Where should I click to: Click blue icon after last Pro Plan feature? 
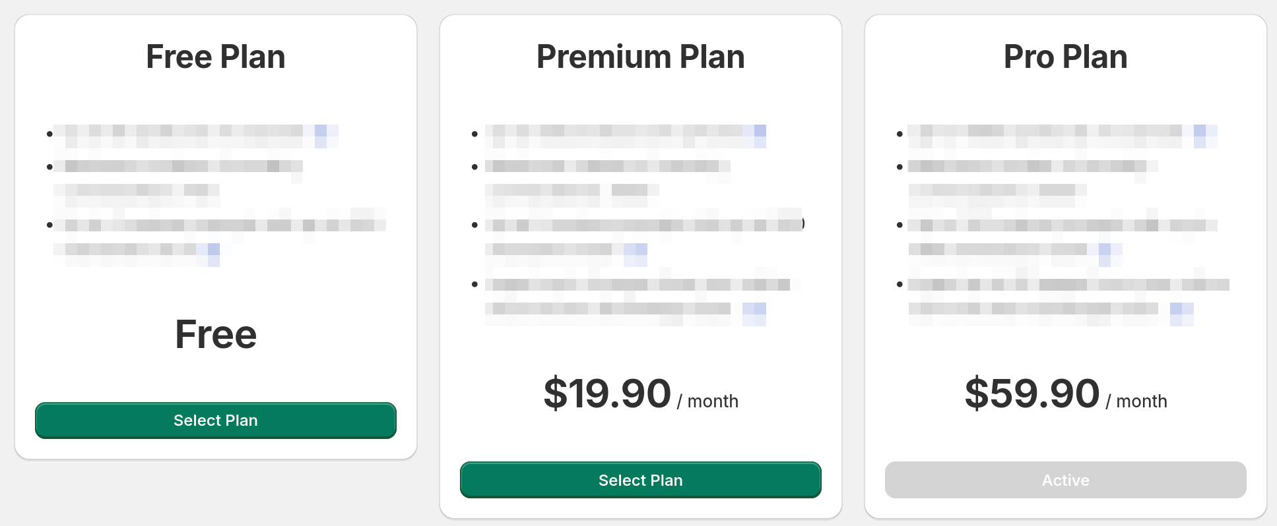coord(1181,312)
